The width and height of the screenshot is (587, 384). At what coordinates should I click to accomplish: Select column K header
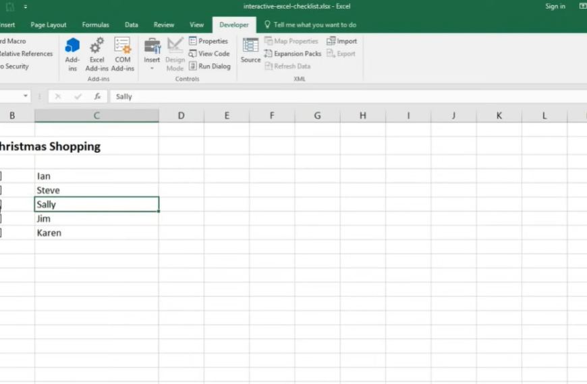[499, 115]
